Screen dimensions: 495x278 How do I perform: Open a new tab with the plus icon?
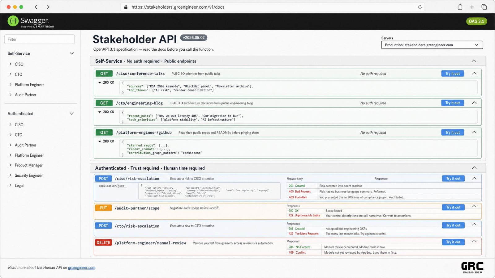pos(472,7)
